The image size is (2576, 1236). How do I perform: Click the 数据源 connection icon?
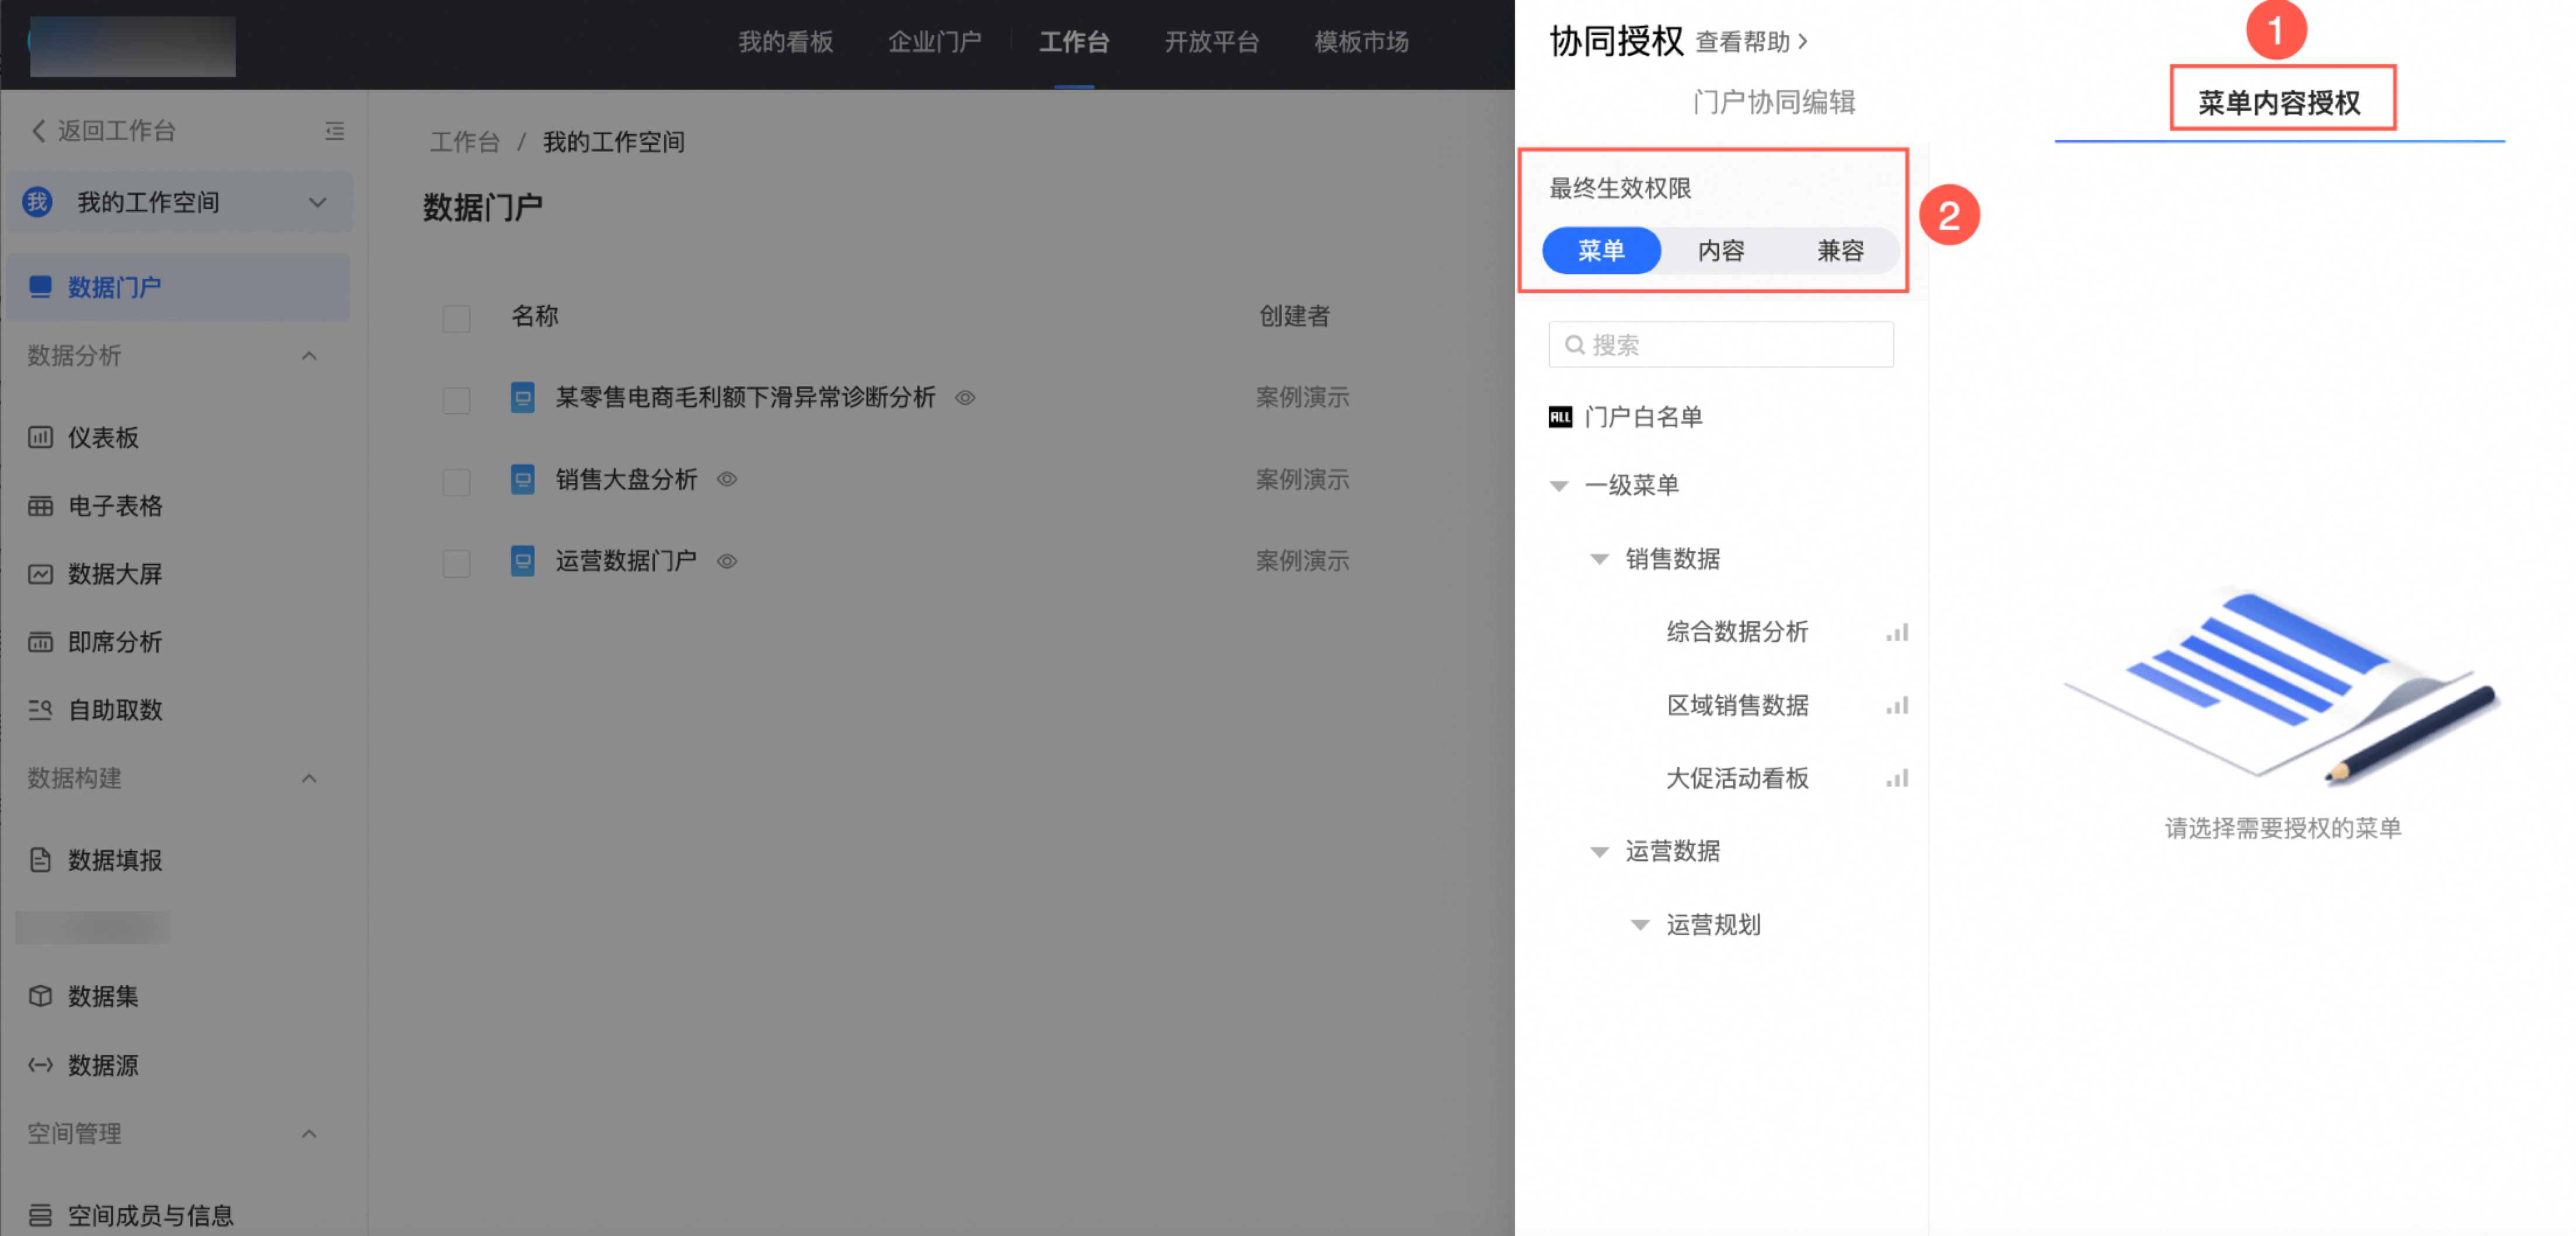tap(40, 1065)
